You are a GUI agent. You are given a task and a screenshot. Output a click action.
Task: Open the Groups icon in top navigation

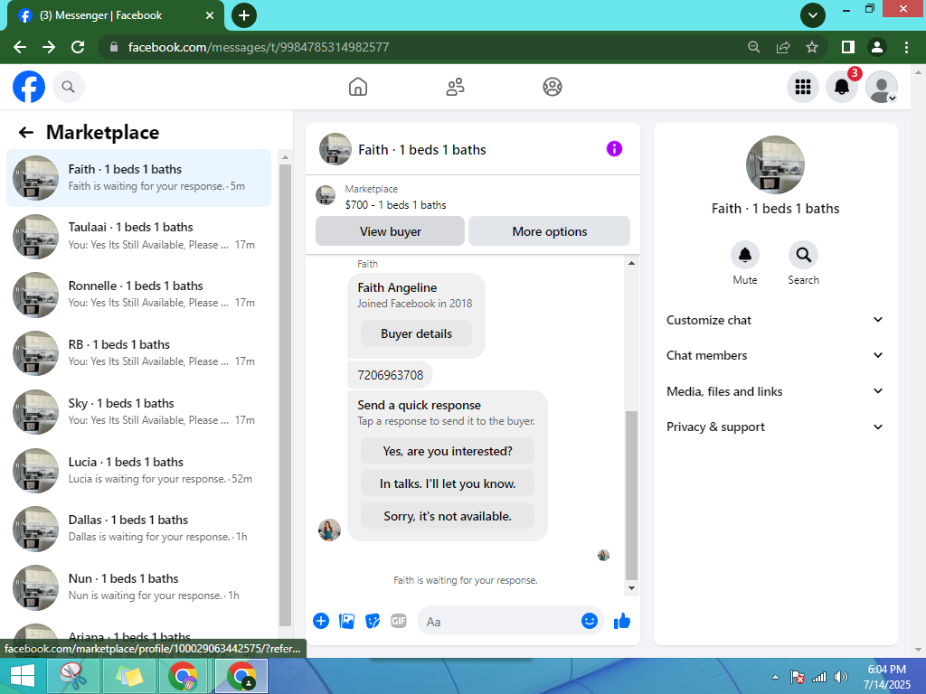tap(553, 87)
